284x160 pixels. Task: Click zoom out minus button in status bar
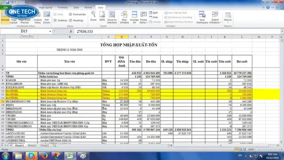[x=257, y=149]
